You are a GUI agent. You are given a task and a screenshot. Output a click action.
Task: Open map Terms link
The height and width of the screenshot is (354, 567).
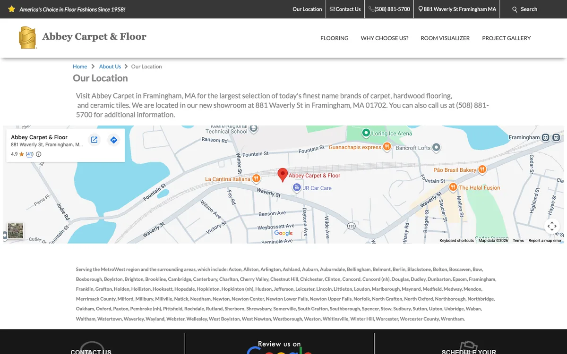coord(518,241)
